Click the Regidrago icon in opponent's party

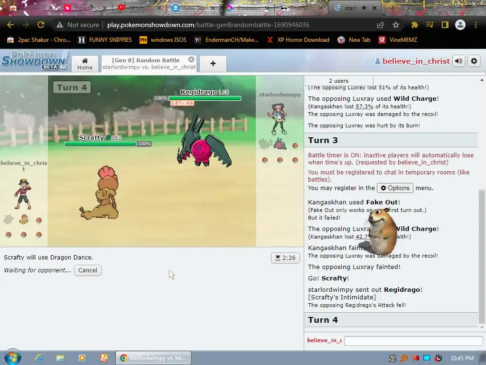click(x=280, y=144)
